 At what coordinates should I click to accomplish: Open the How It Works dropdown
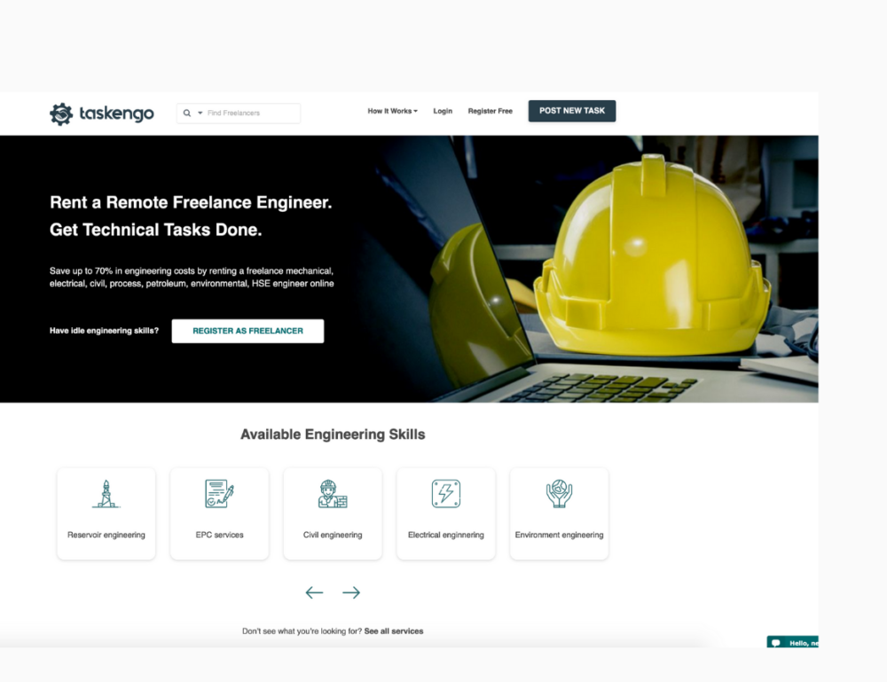coord(392,112)
